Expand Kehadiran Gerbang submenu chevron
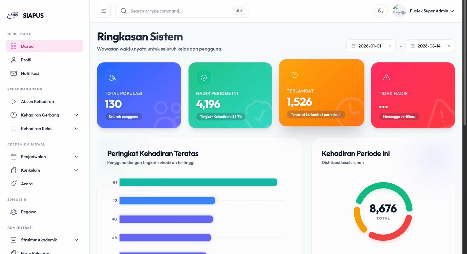 pyautogui.click(x=76, y=115)
